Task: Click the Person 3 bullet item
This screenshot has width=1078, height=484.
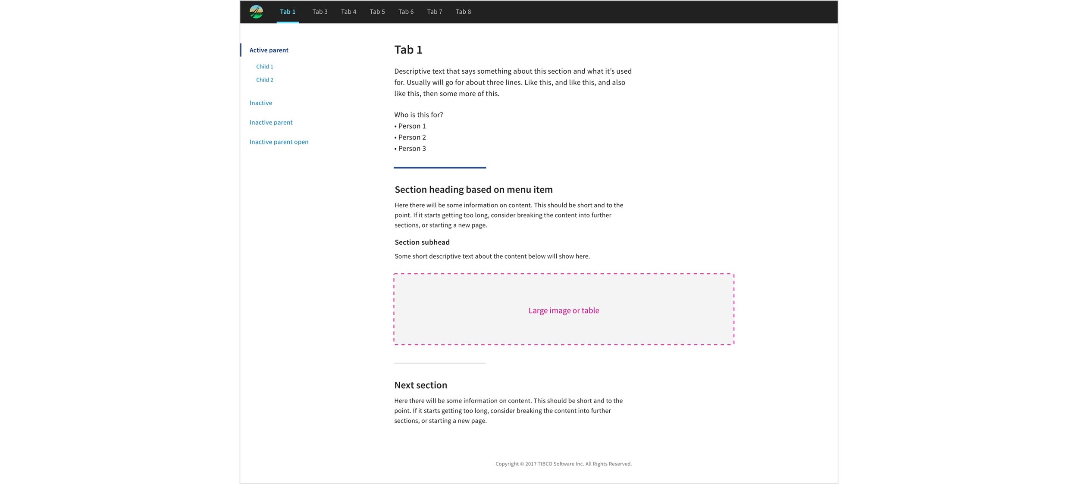Action: (x=410, y=148)
